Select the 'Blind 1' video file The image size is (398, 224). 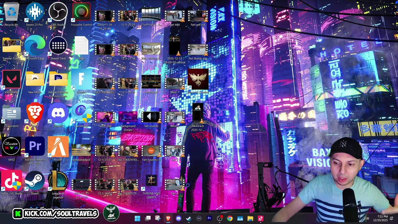click(x=174, y=86)
